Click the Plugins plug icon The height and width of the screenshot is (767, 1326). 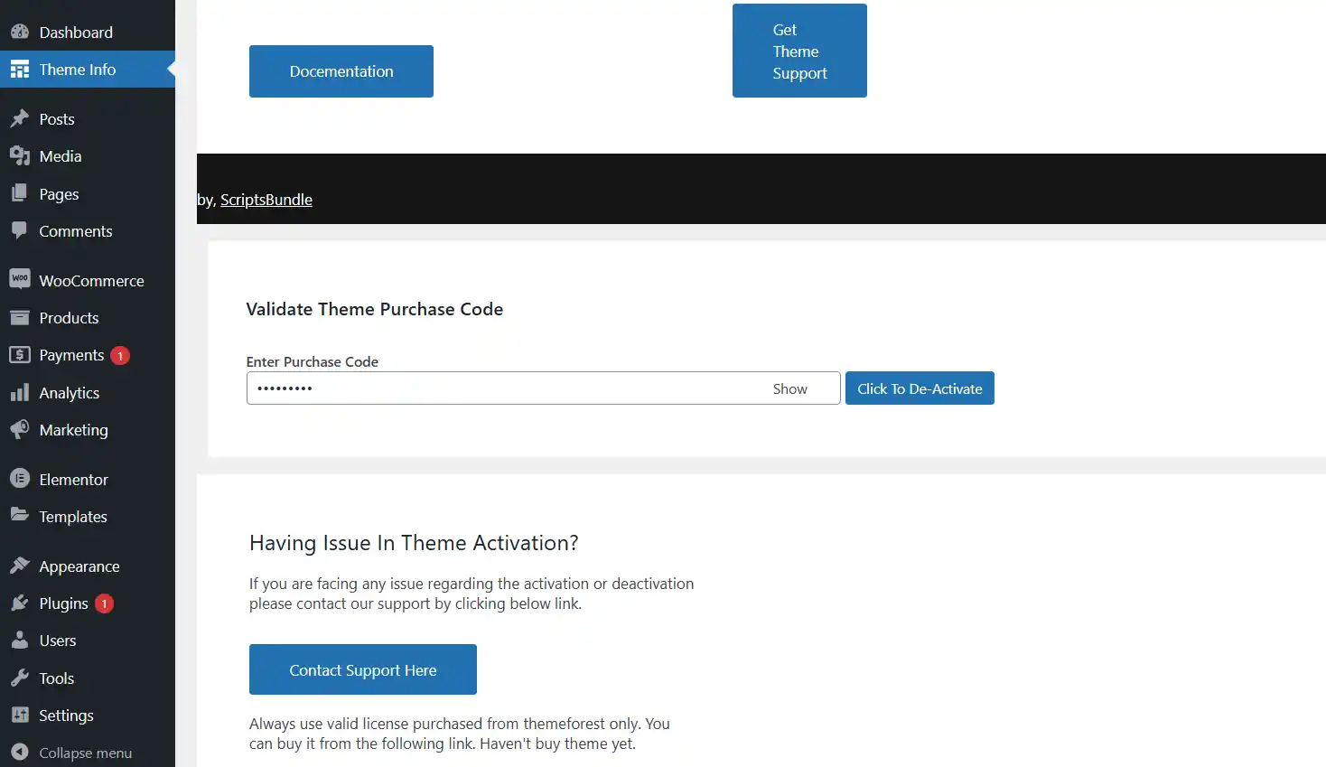20,603
